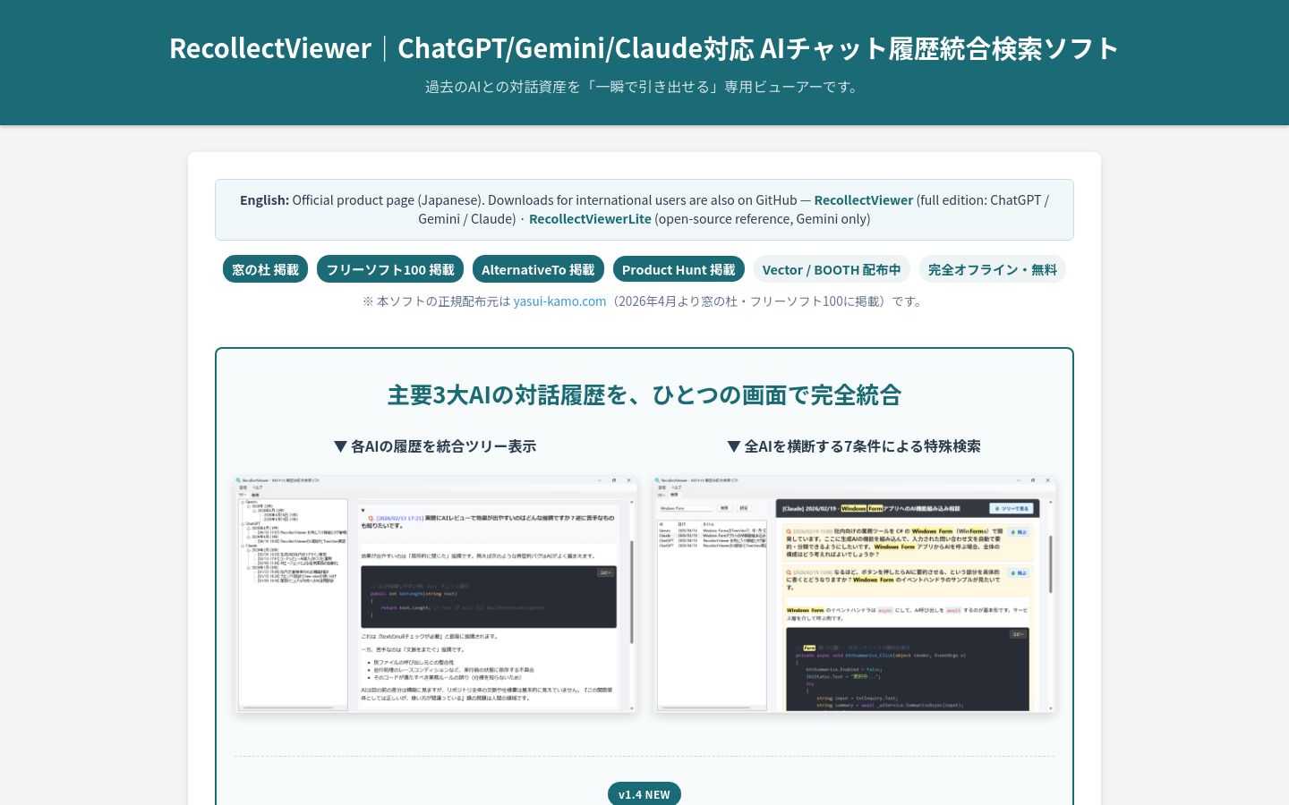
Task: Open the RecollectViewerLite GitHub link
Action: 590,219
